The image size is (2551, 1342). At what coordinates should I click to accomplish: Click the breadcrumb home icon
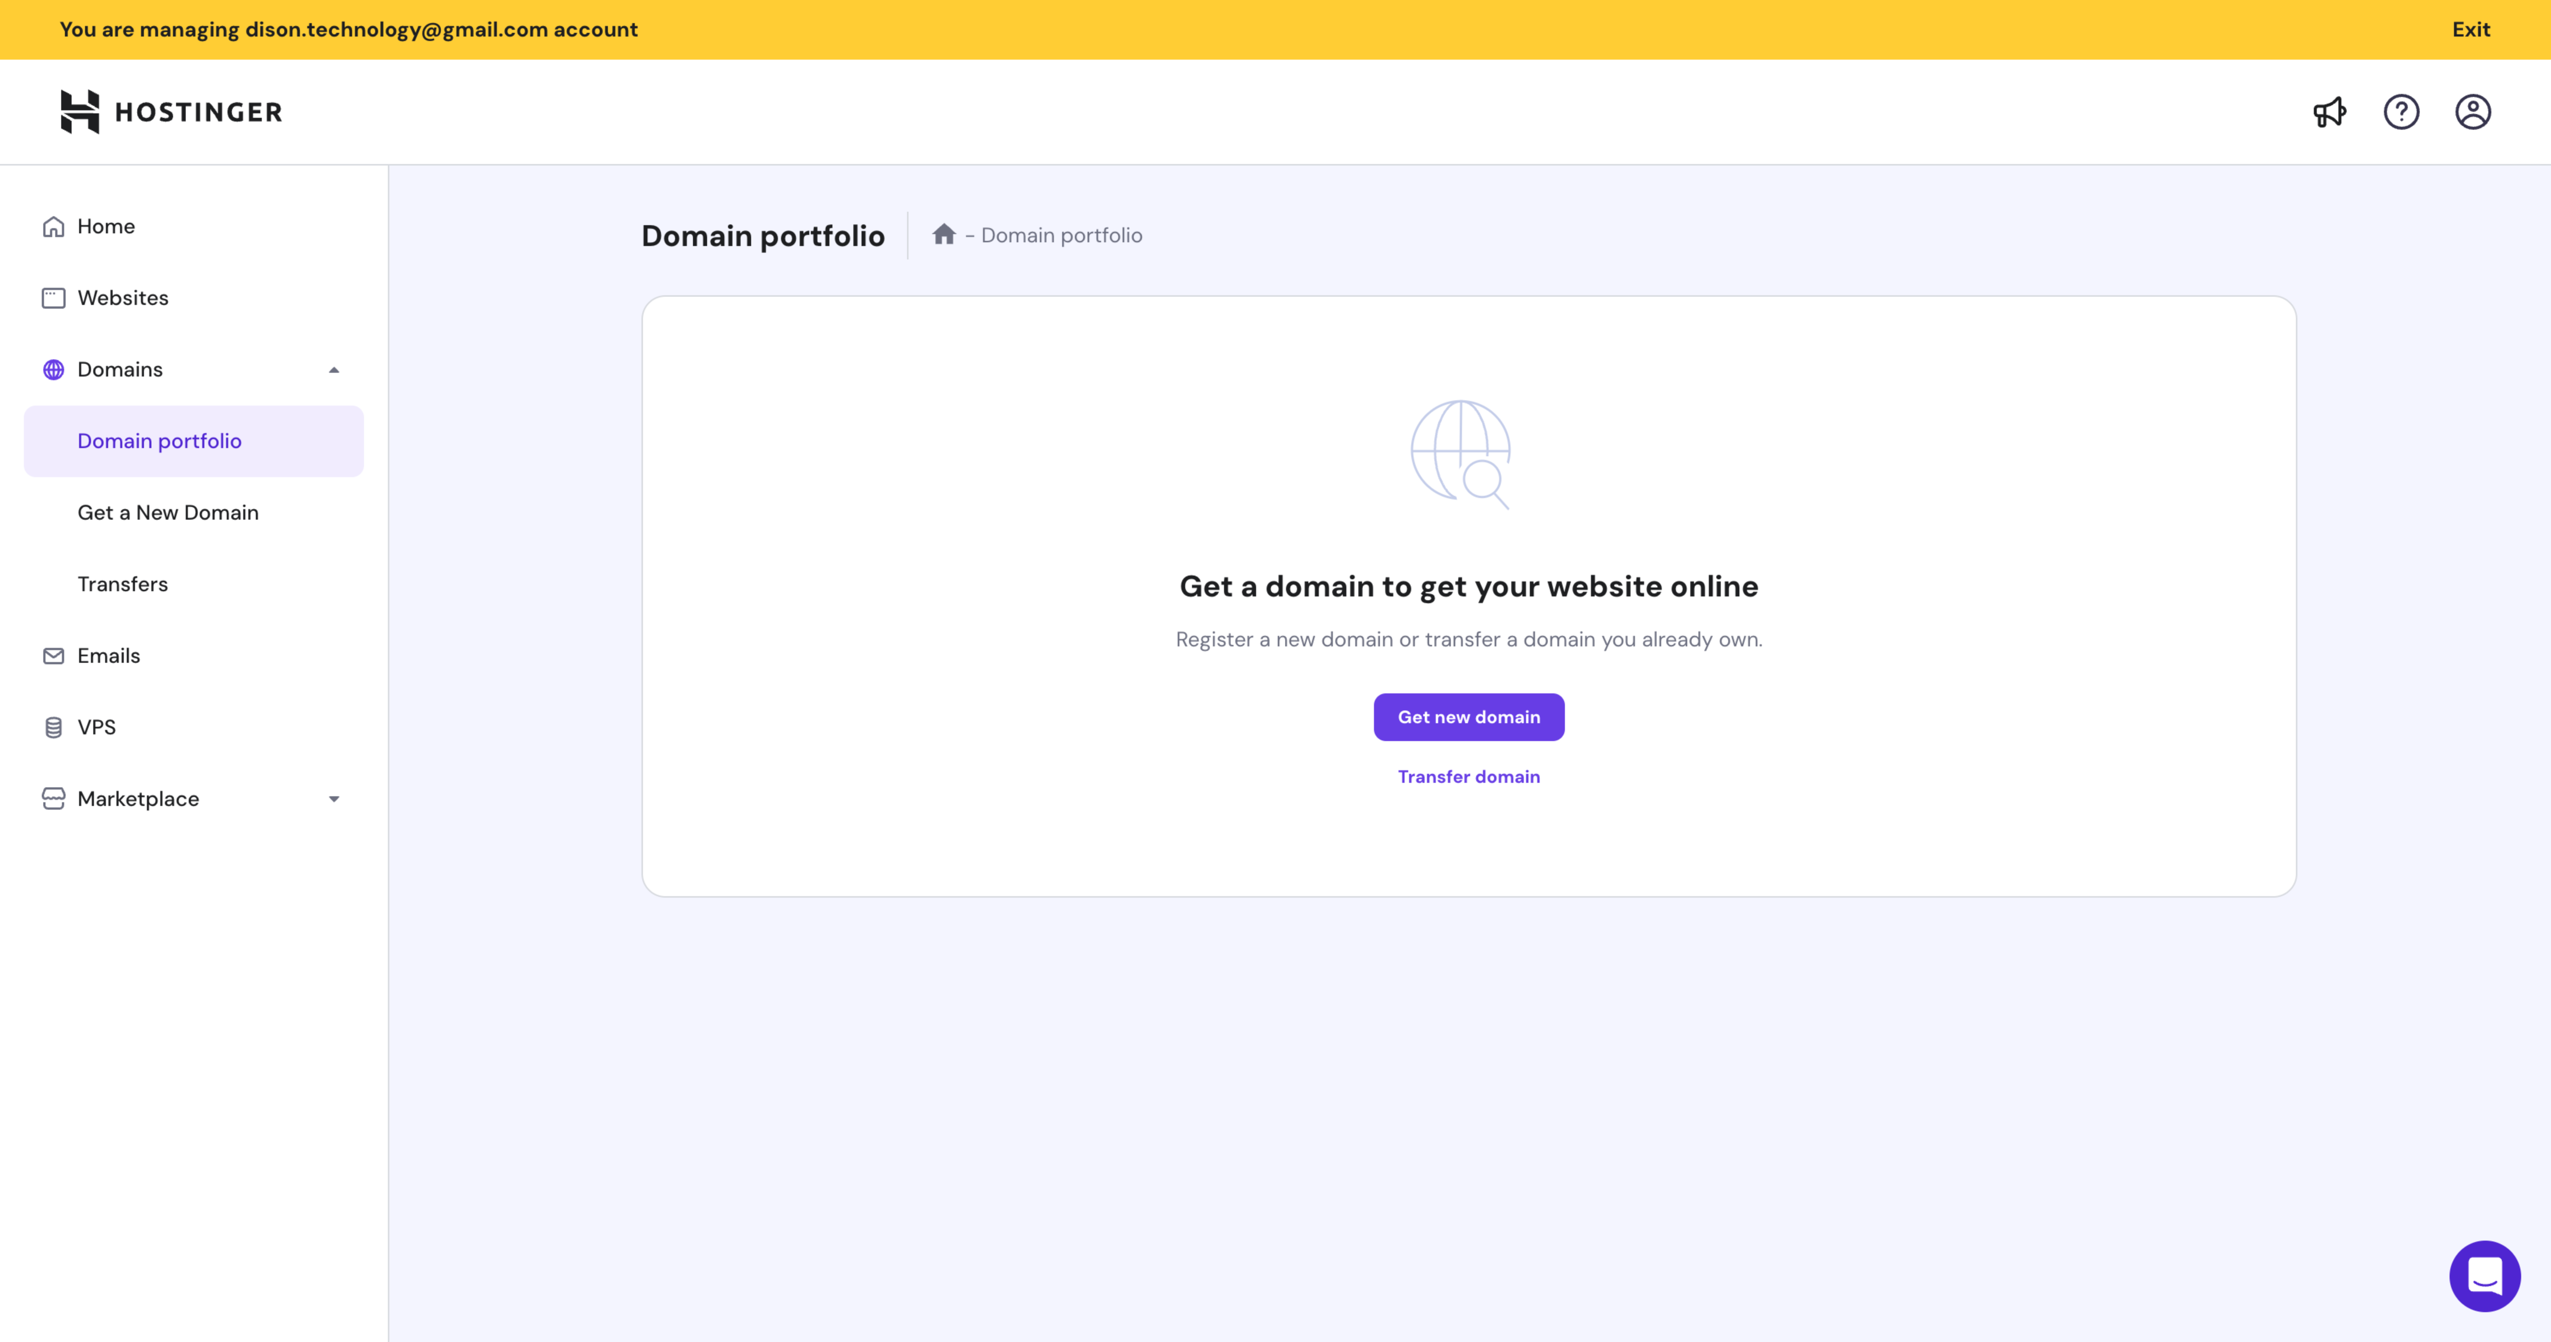point(944,234)
